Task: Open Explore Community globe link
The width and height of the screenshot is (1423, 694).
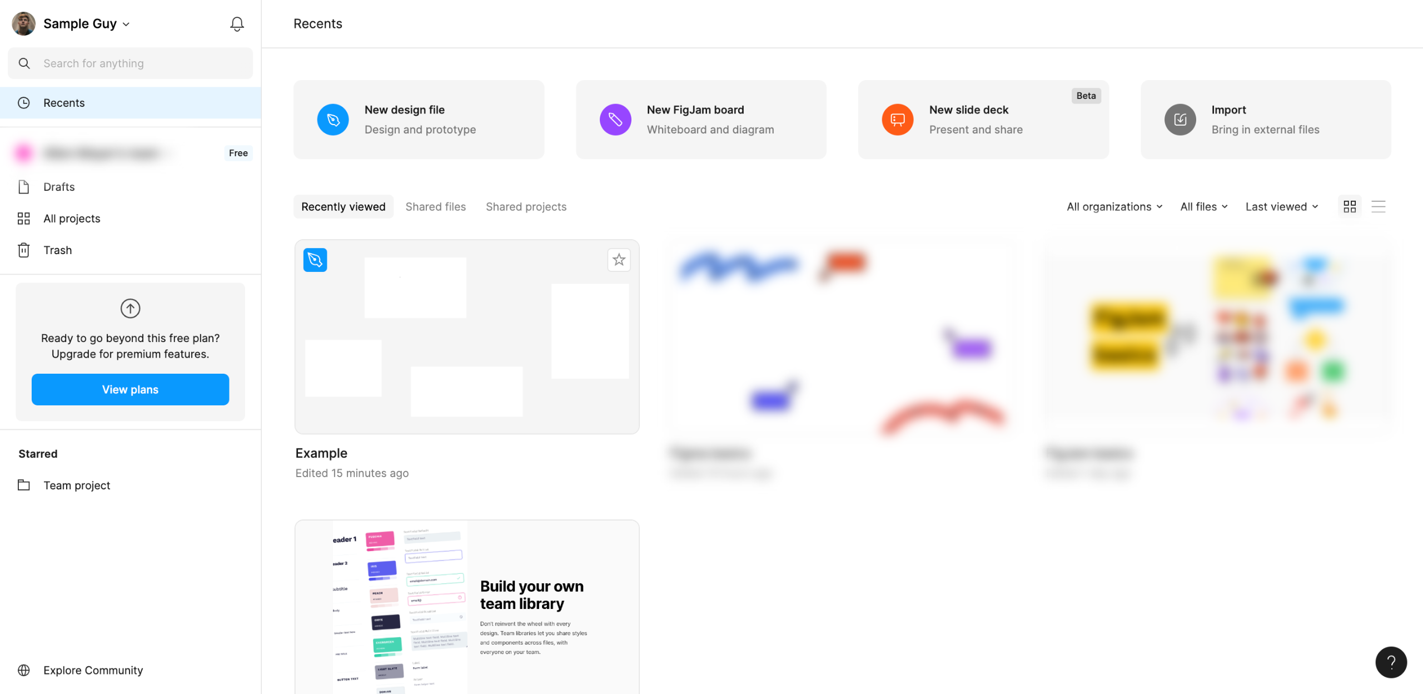Action: (93, 670)
